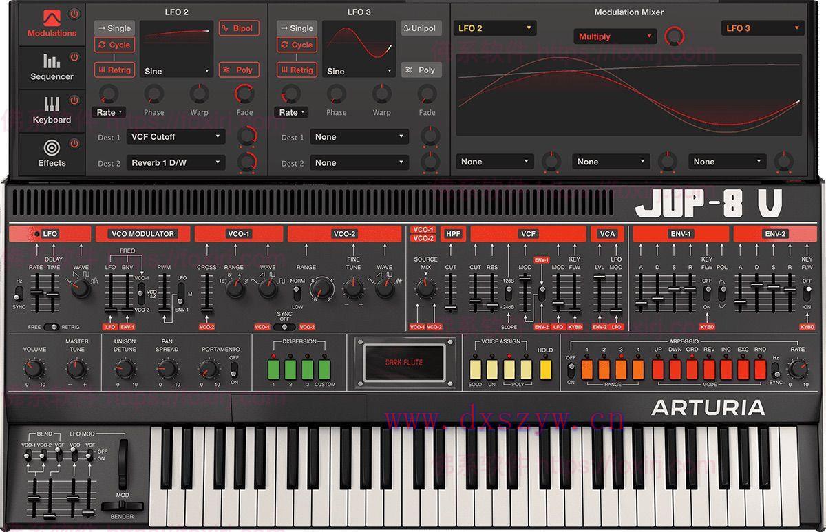Open the VCF Cutoff destination dropdown

(x=176, y=136)
